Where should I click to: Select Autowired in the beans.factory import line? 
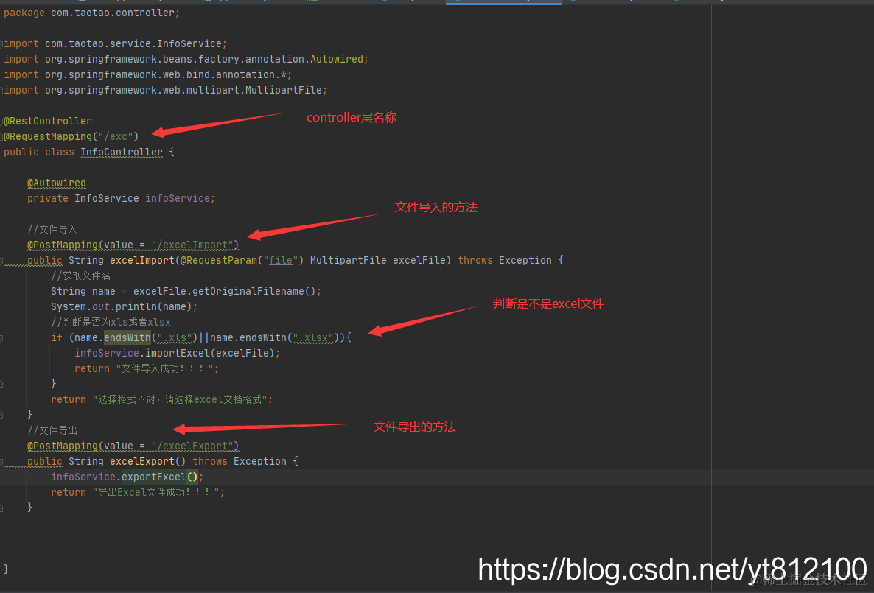tap(336, 59)
